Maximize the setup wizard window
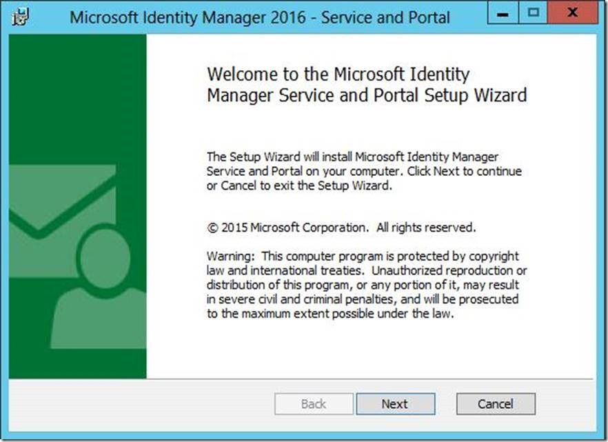608x442 pixels. (533, 14)
